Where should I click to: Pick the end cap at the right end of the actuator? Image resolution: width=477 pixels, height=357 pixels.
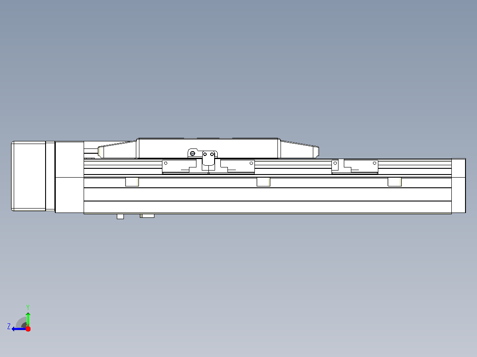pos(458,186)
